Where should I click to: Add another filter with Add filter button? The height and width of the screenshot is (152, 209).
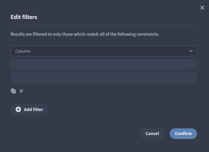pyautogui.click(x=29, y=110)
